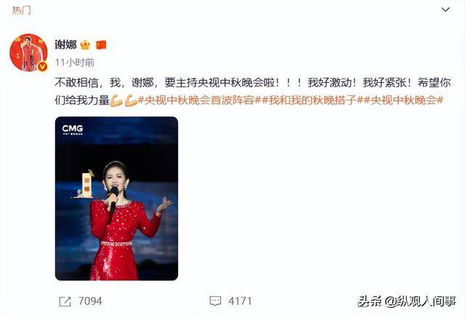Viewport: 465px width, 316px height.
Task: Click the Chinese flag icon beside the name
Action: [101, 45]
